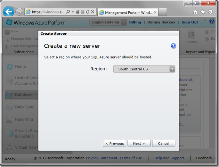Viewport: 219px width, 167px height.
Task: Click the Dennis Bykkov user name
Action: 161,22
